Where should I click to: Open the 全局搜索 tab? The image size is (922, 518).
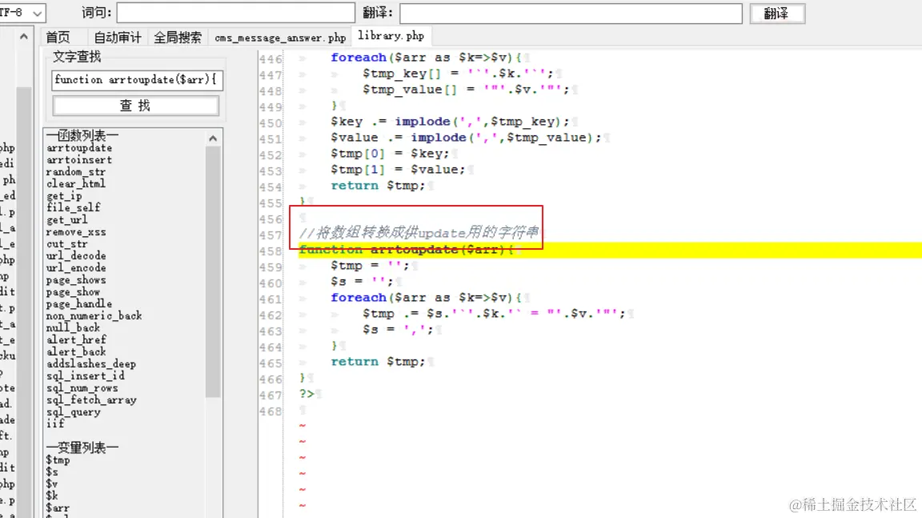tap(178, 38)
